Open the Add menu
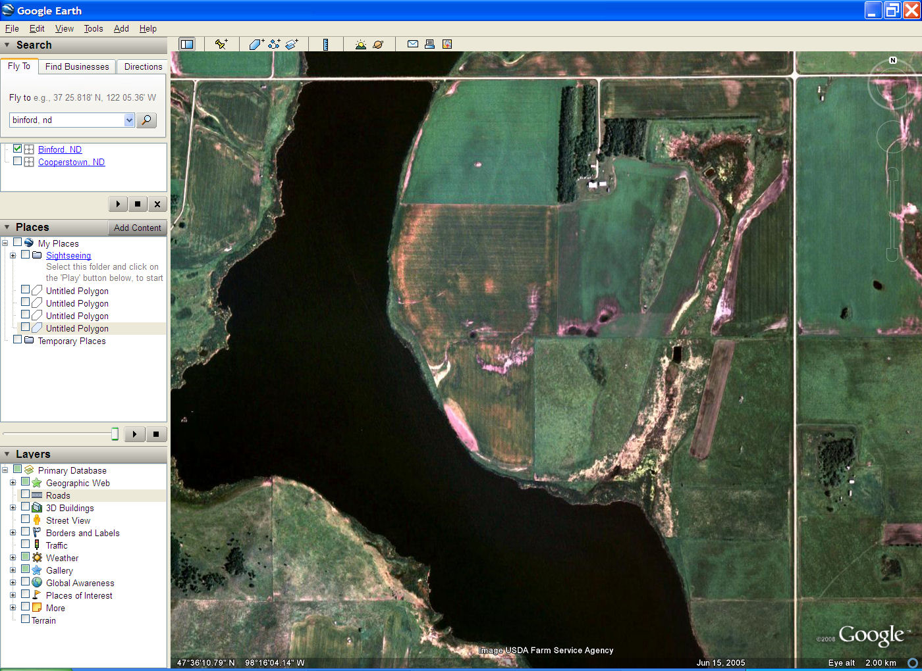922x671 pixels. tap(121, 28)
